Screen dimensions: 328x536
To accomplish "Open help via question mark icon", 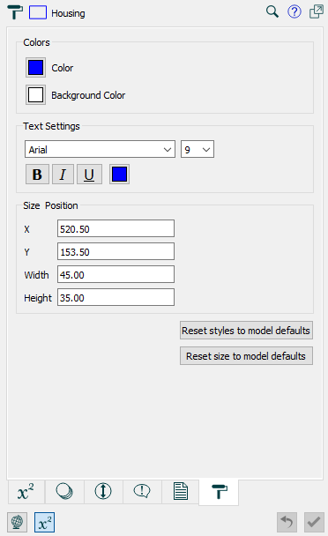I will click(x=294, y=12).
